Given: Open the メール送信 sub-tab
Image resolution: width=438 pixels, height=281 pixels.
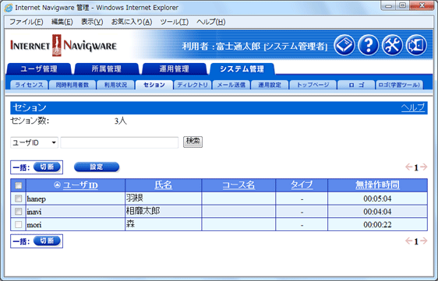Looking at the screenshot, I should pos(231,85).
